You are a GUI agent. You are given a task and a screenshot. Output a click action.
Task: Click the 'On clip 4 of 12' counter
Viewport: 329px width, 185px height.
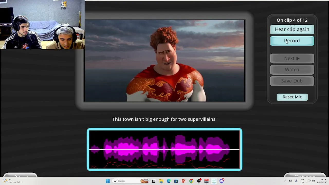point(292,20)
